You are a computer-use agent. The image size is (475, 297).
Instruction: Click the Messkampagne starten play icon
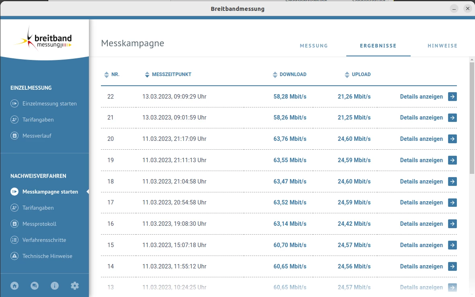pos(14,192)
